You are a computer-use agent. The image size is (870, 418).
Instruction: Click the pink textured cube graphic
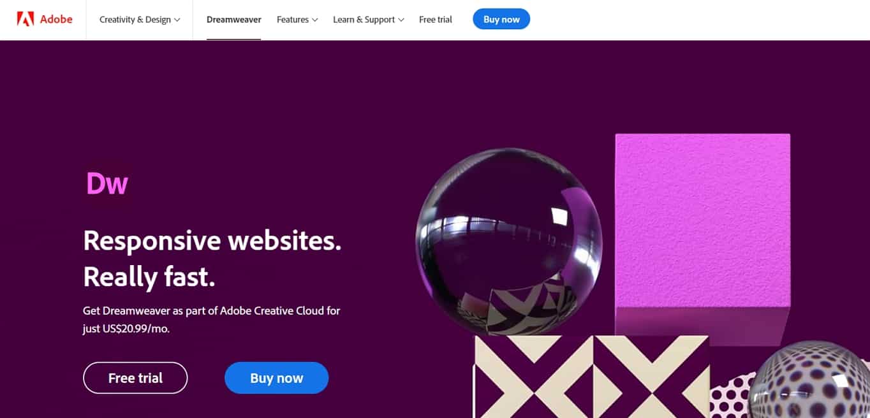coord(703,239)
